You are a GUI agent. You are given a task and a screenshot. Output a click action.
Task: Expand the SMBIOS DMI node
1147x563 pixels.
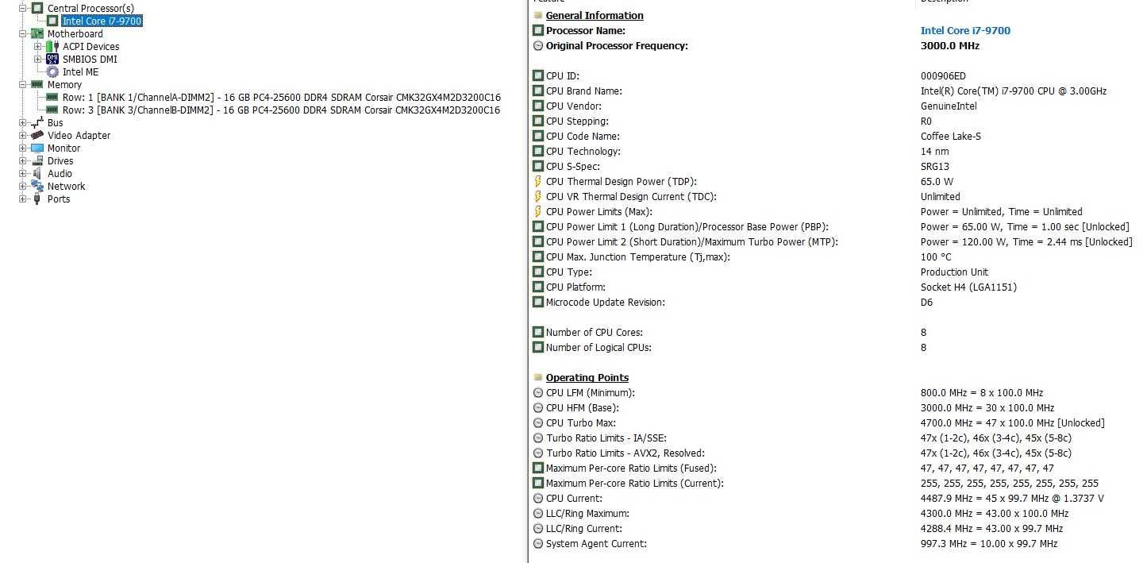tap(38, 59)
